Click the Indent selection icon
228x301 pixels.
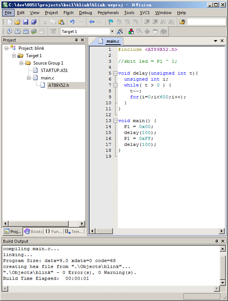(147, 22)
